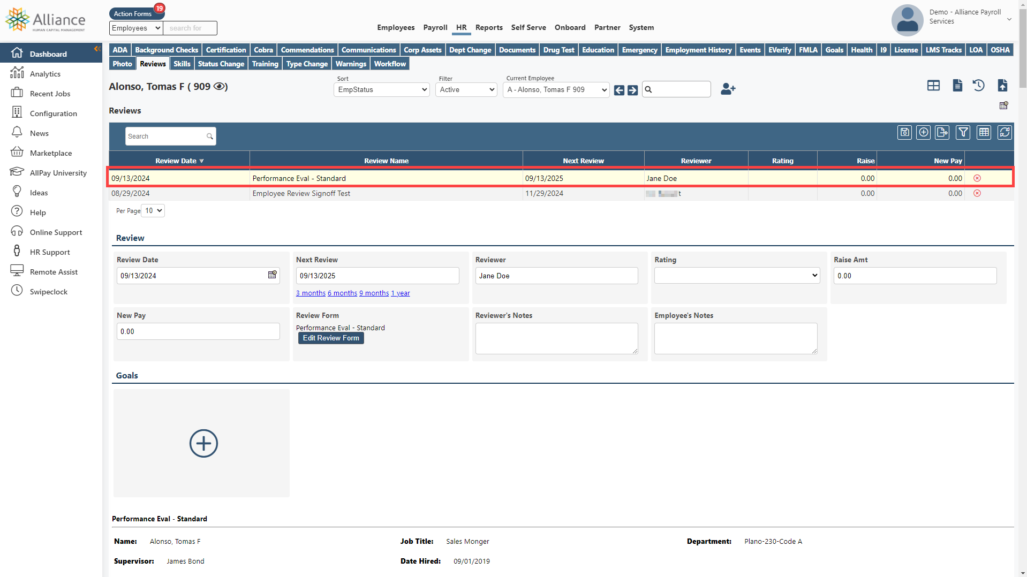Open the Payroll top menu

(x=435, y=27)
